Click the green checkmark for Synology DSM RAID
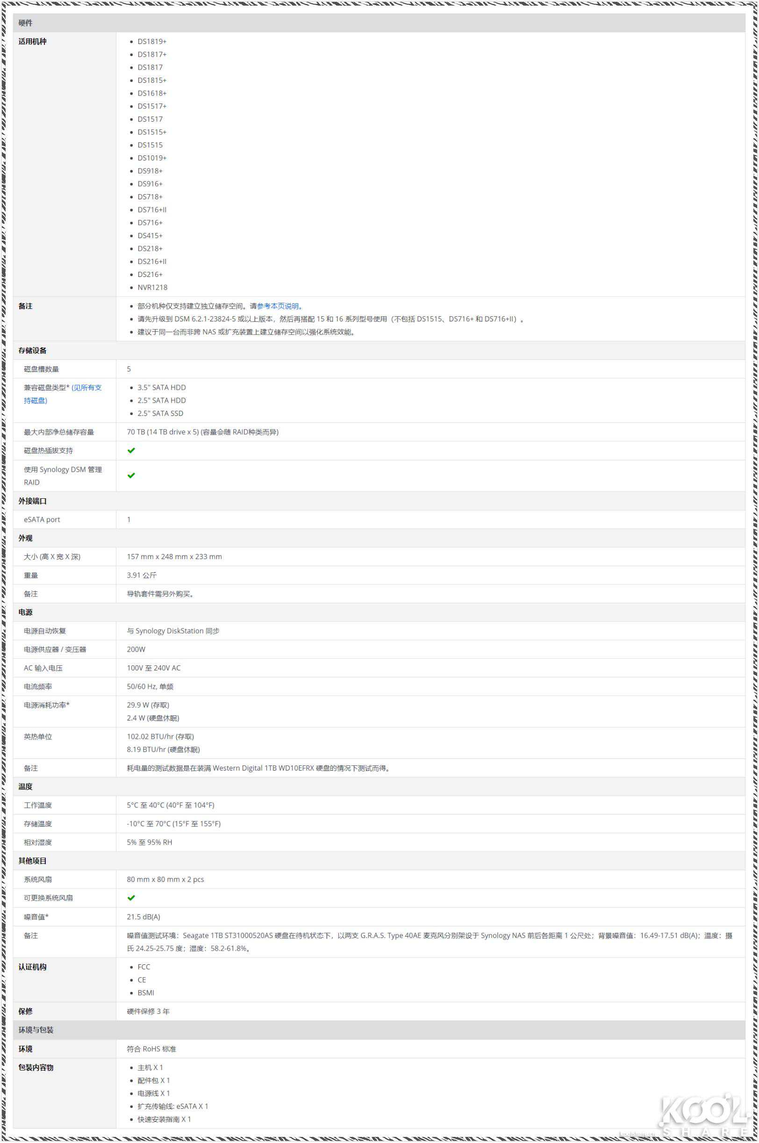The height and width of the screenshot is (1143, 759). (131, 475)
